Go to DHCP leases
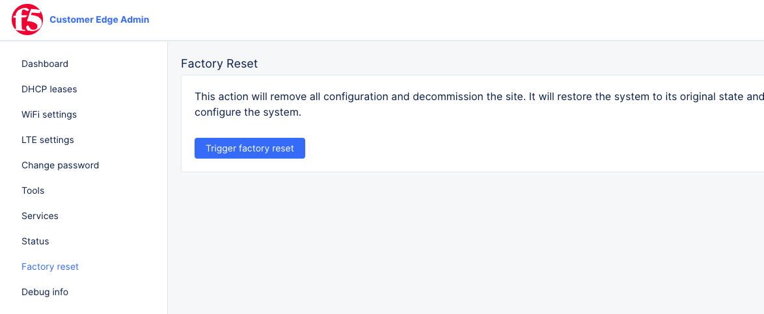 tap(49, 89)
